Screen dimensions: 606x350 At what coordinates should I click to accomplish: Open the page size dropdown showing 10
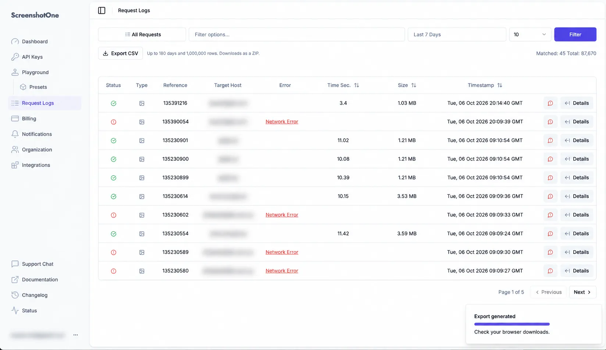[530, 34]
